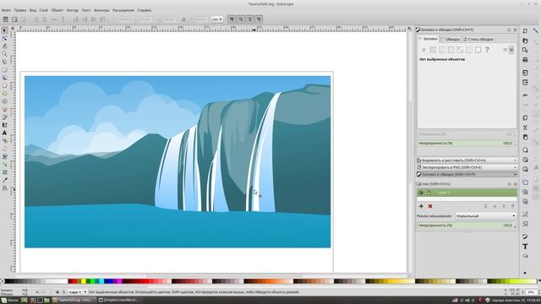Image resolution: width=541 pixels, height=304 pixels.
Task: Switch to the Обводка tab
Action: 451,40
